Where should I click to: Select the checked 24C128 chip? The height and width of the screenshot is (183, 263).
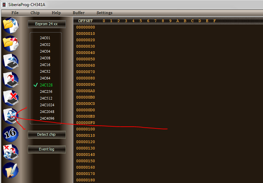point(46,85)
